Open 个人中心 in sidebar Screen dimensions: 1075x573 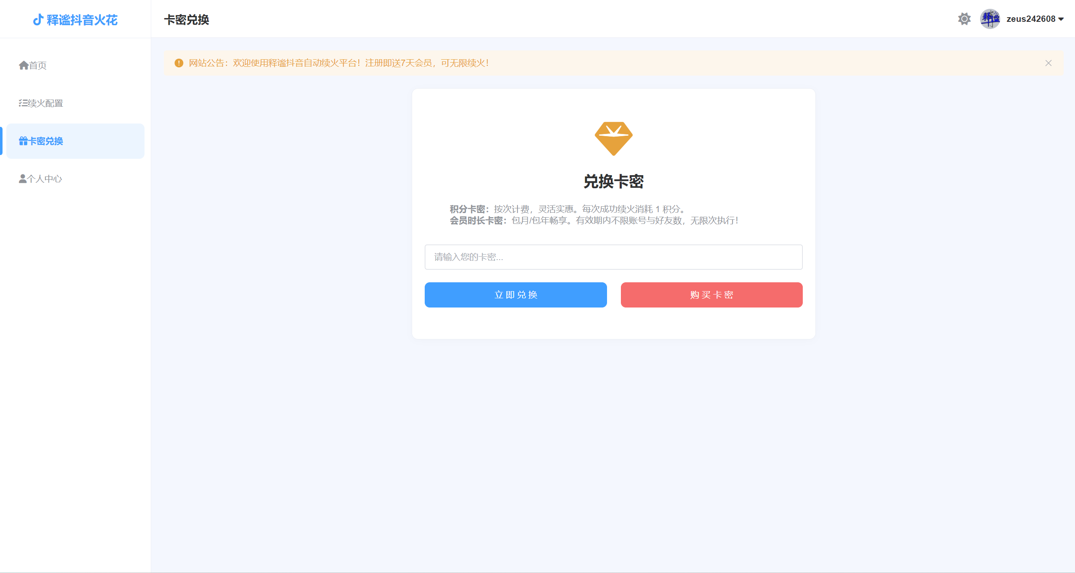pos(75,179)
